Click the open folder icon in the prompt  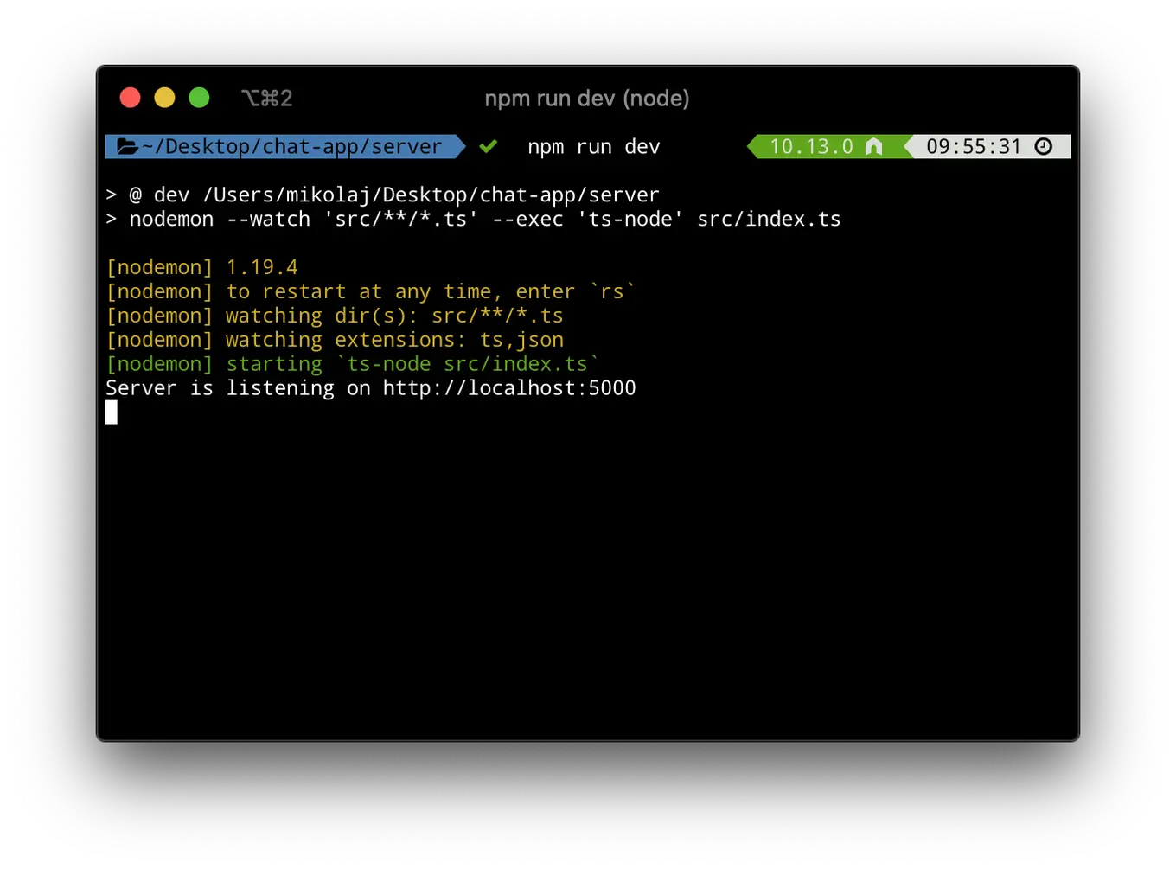[126, 146]
